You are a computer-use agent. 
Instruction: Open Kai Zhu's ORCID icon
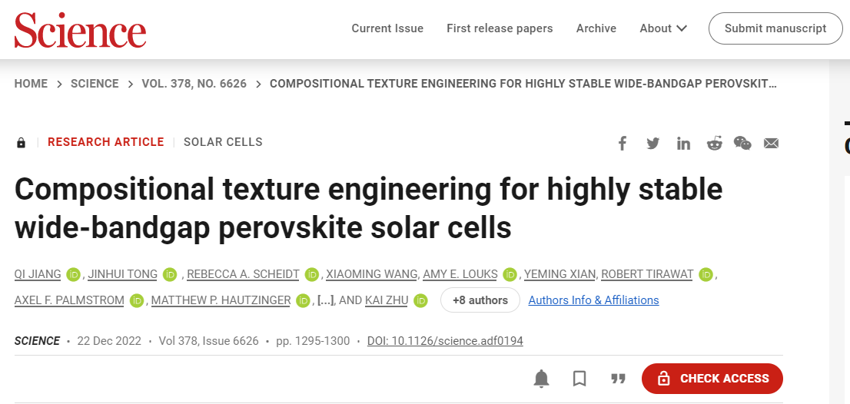420,300
